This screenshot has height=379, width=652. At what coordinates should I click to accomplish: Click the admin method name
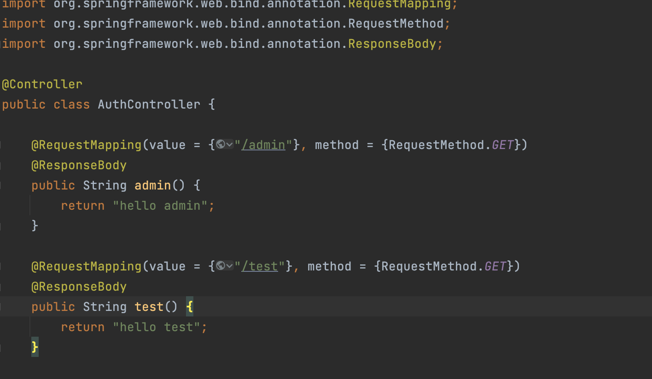152,185
